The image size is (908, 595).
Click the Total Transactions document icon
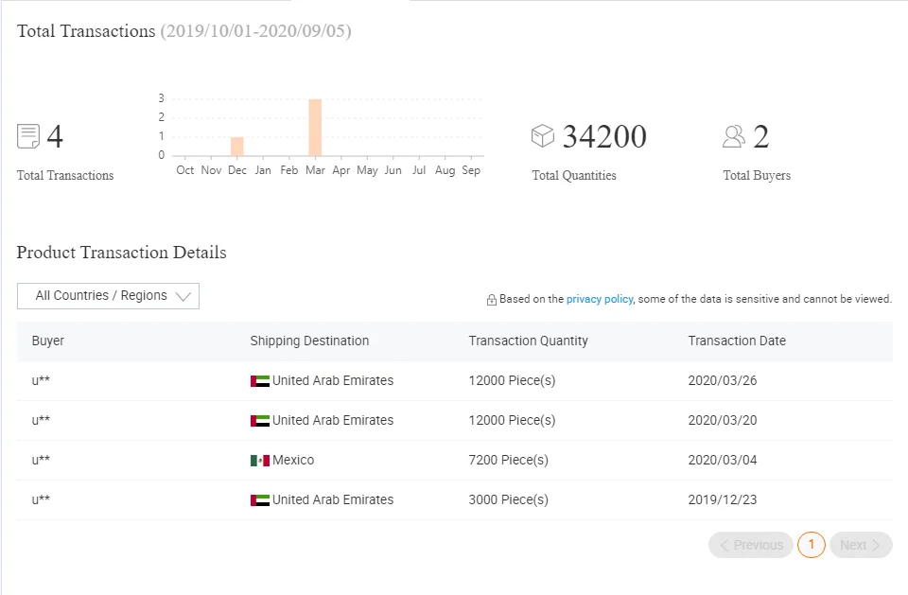[28, 136]
